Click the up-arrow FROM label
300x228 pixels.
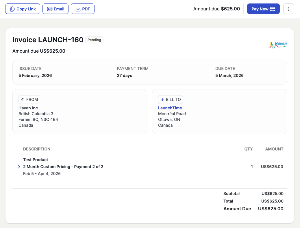point(29,100)
